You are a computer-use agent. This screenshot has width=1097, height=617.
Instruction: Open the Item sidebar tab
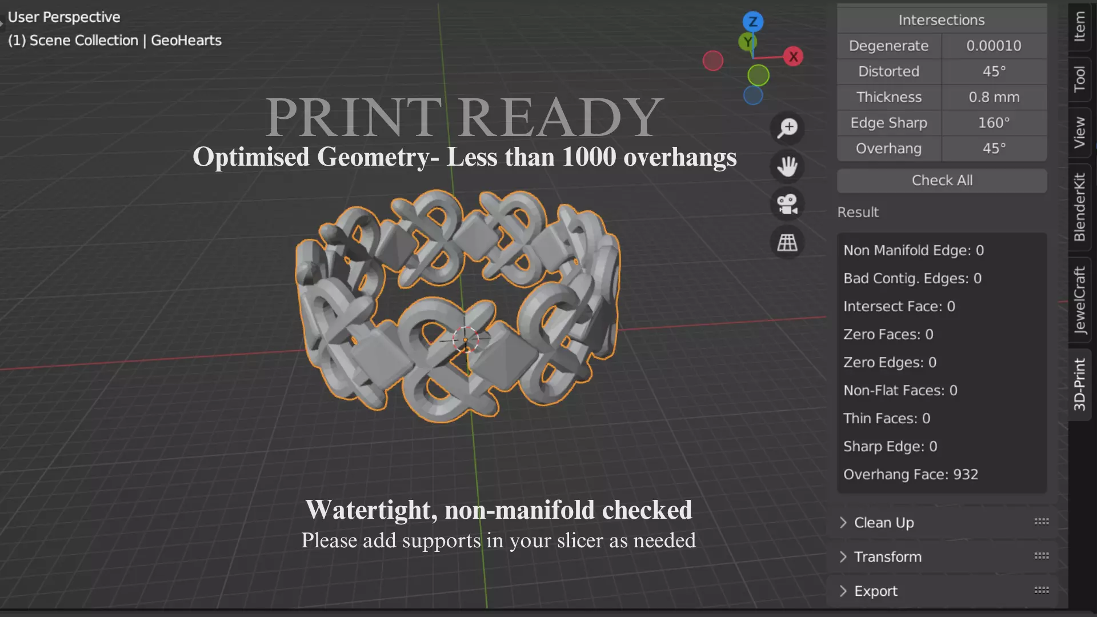pyautogui.click(x=1079, y=27)
